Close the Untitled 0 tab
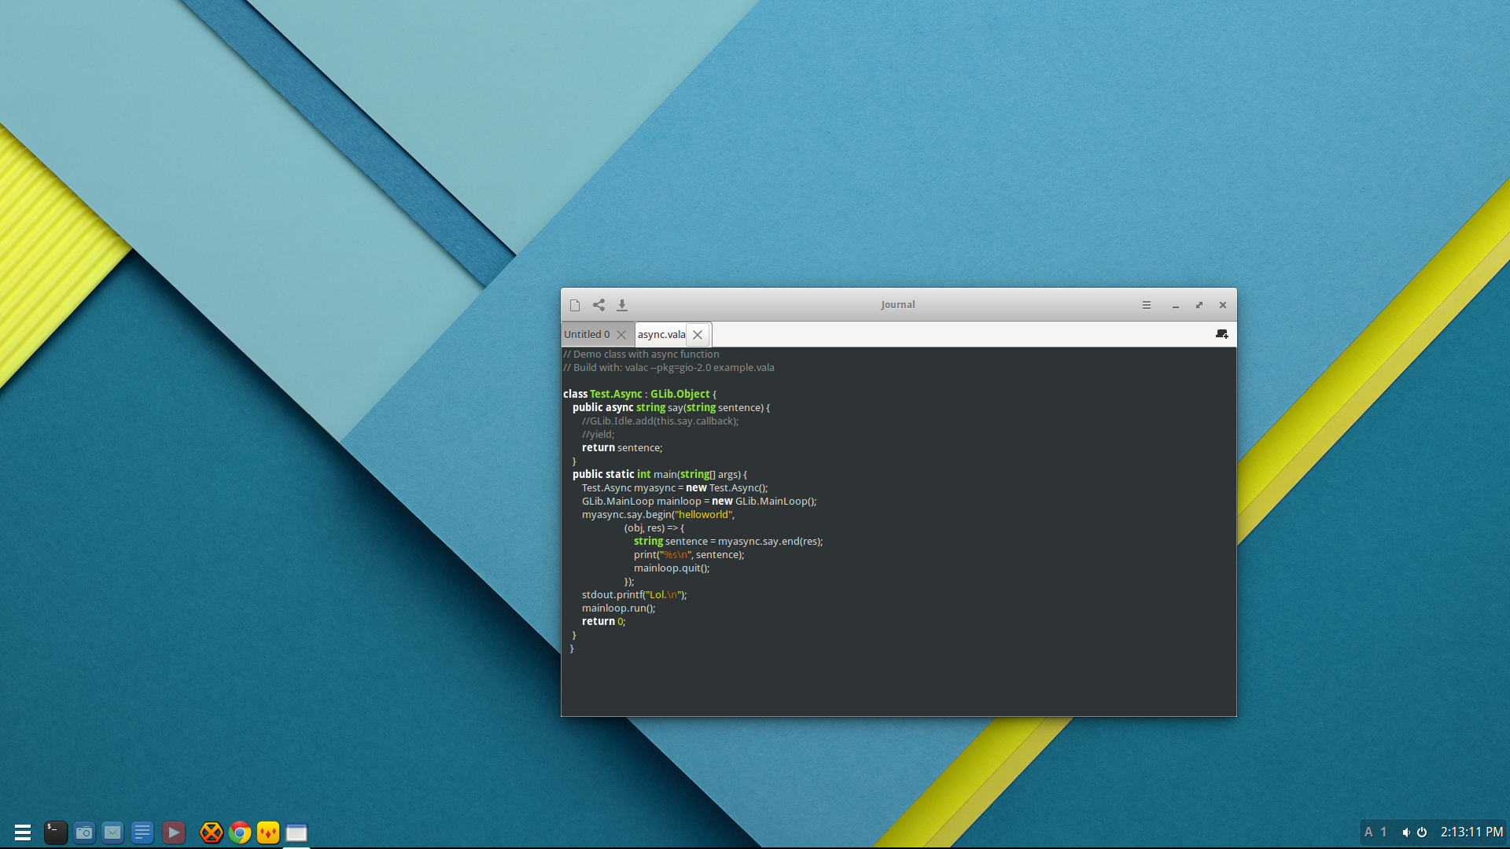The width and height of the screenshot is (1510, 849). pos(621,335)
